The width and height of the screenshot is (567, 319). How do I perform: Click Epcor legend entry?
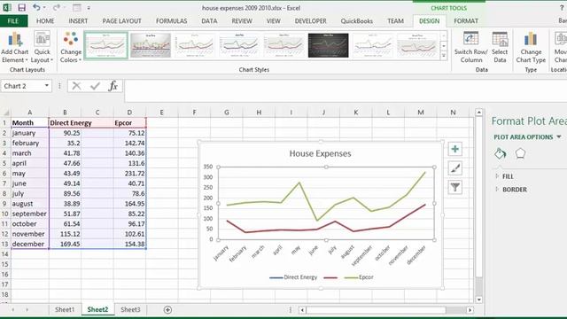pos(359,277)
